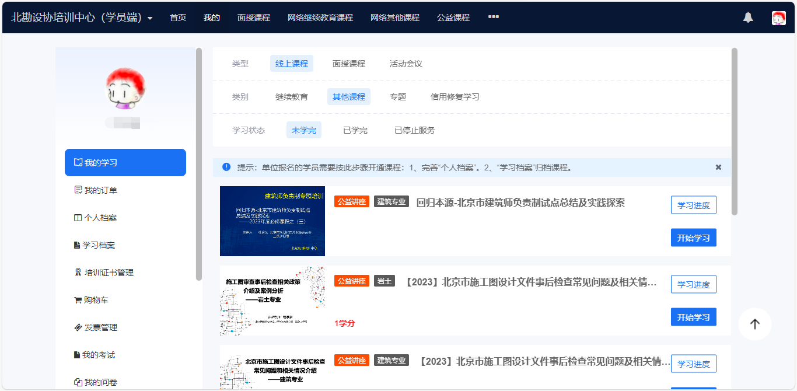The image size is (797, 391).
Task: Click the course list vertical scrollbar
Action: tap(734, 131)
